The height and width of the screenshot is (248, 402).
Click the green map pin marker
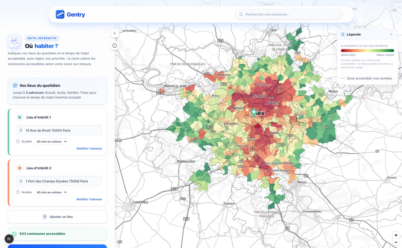[254, 112]
